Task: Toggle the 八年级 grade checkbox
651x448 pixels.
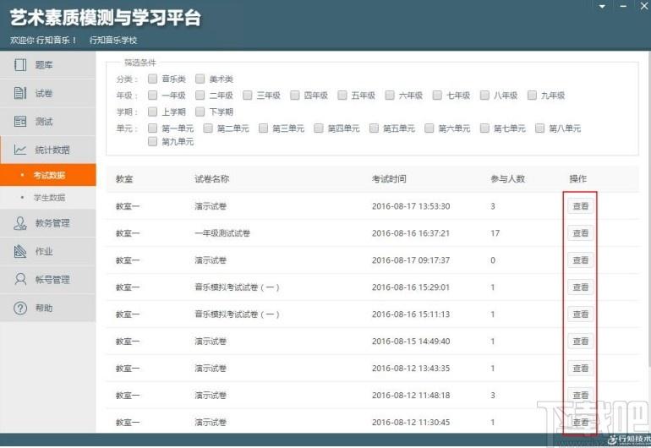Action: click(x=484, y=95)
